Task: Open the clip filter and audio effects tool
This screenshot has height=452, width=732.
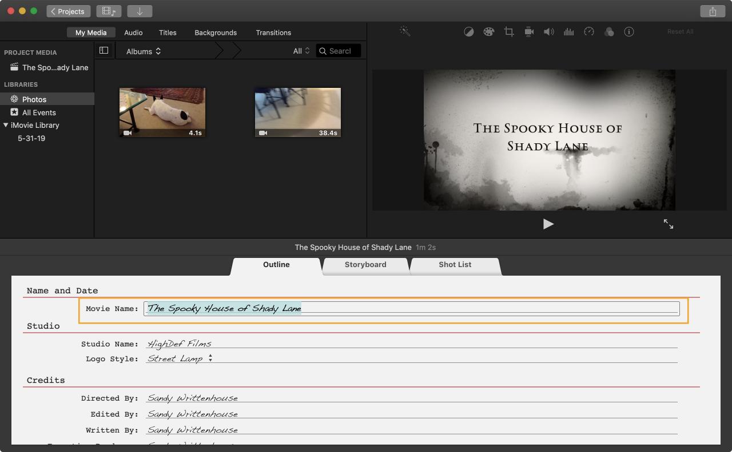Action: click(608, 32)
